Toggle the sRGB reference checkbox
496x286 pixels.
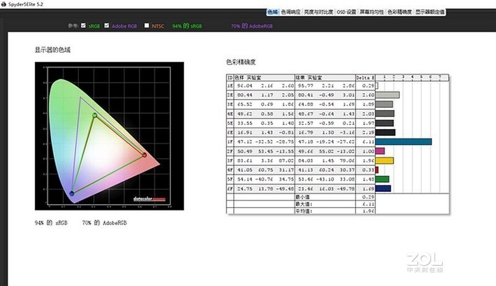click(x=83, y=25)
